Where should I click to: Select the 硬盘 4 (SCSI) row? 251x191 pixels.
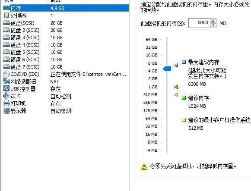(66, 45)
